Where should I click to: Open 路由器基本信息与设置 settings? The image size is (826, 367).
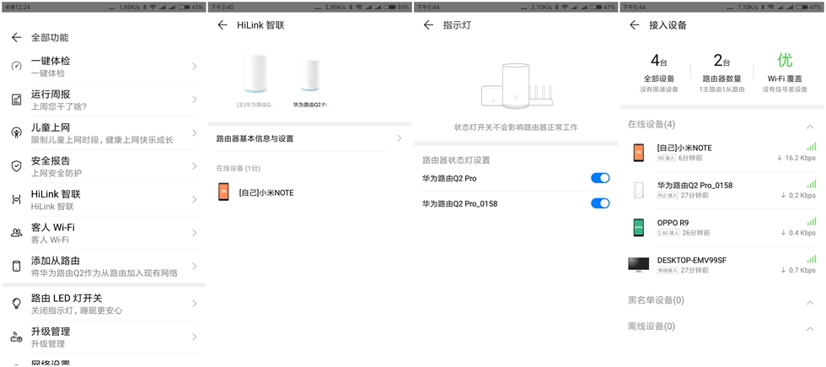[310, 138]
